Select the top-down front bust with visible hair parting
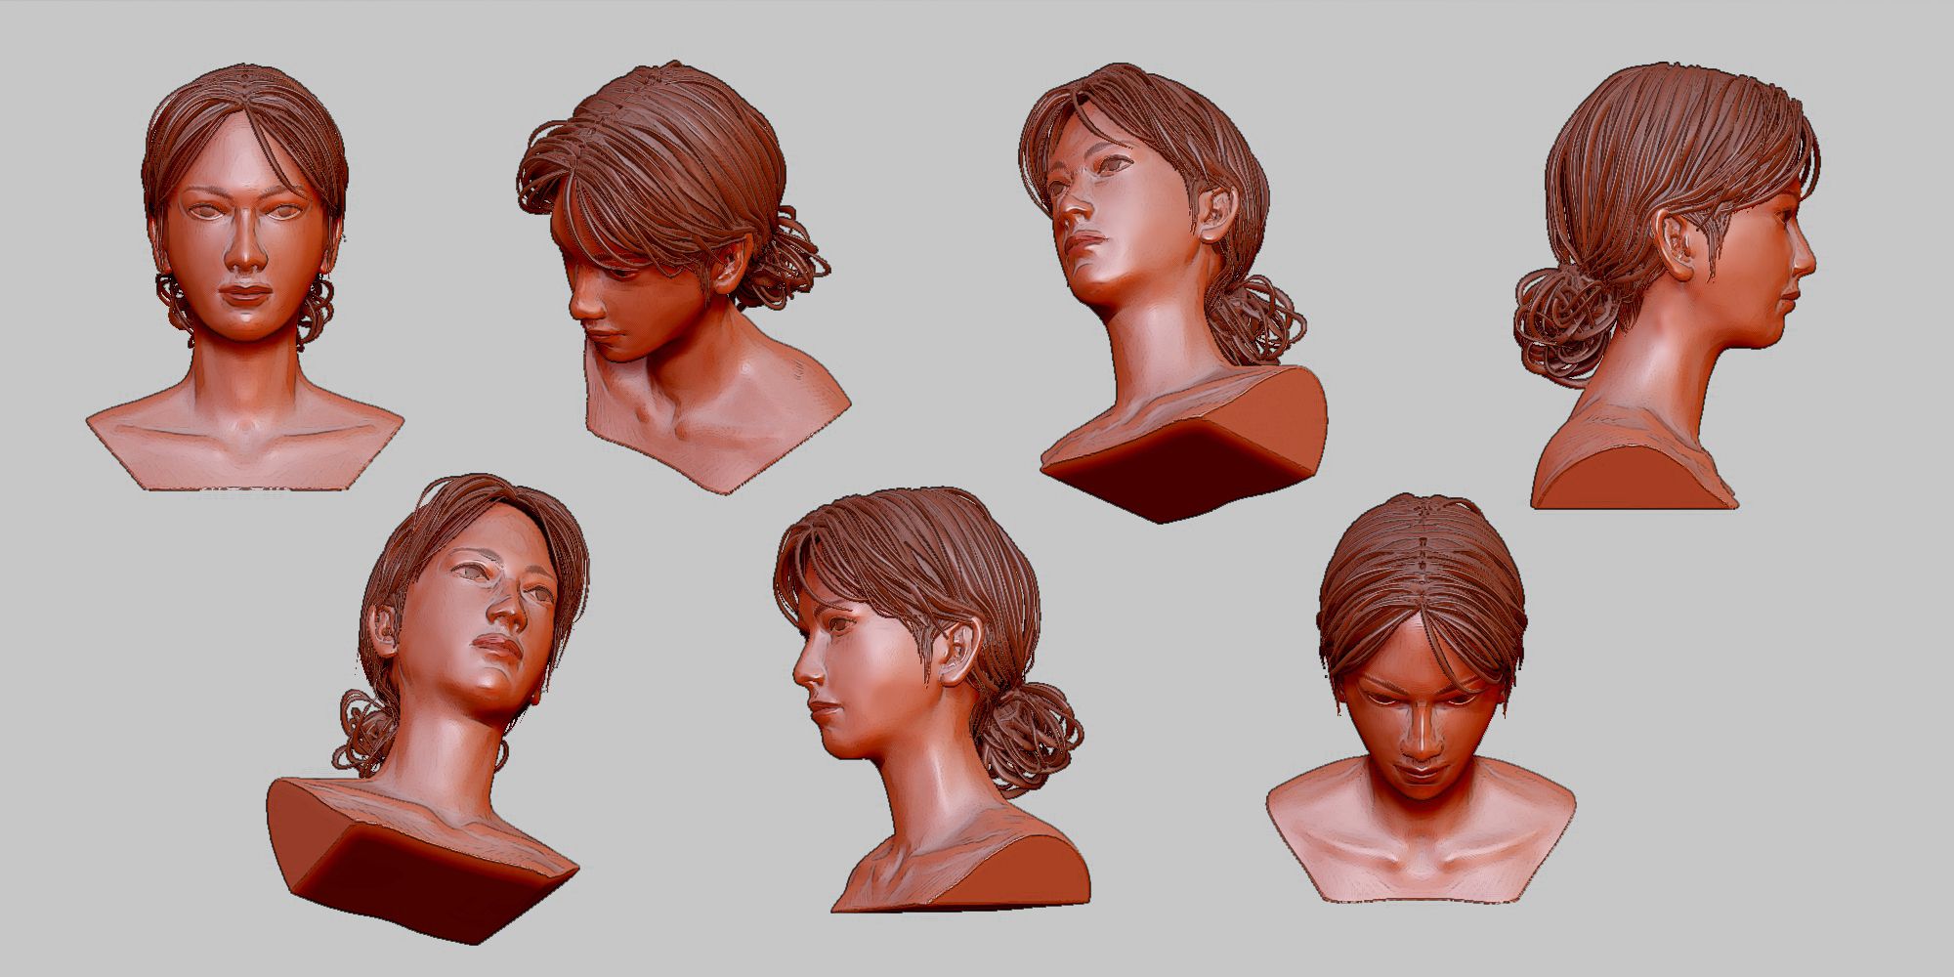1954x977 pixels. click(x=1422, y=699)
